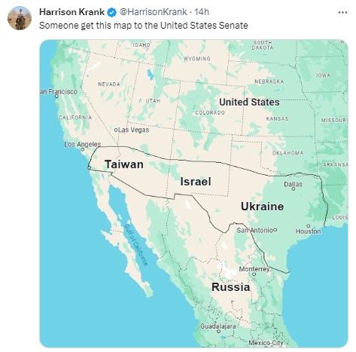
Task: Click the Dallas city marker
Action: (x=294, y=188)
